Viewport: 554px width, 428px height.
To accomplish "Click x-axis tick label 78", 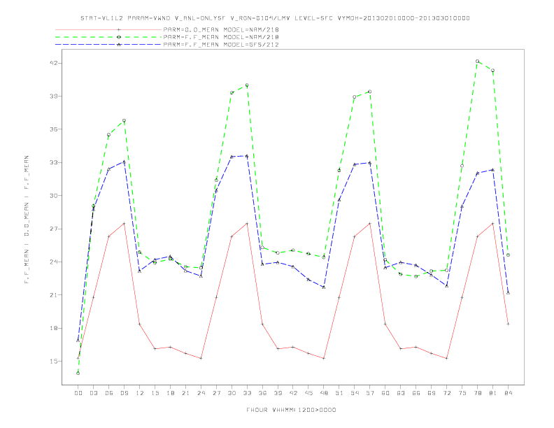I will [x=477, y=393].
